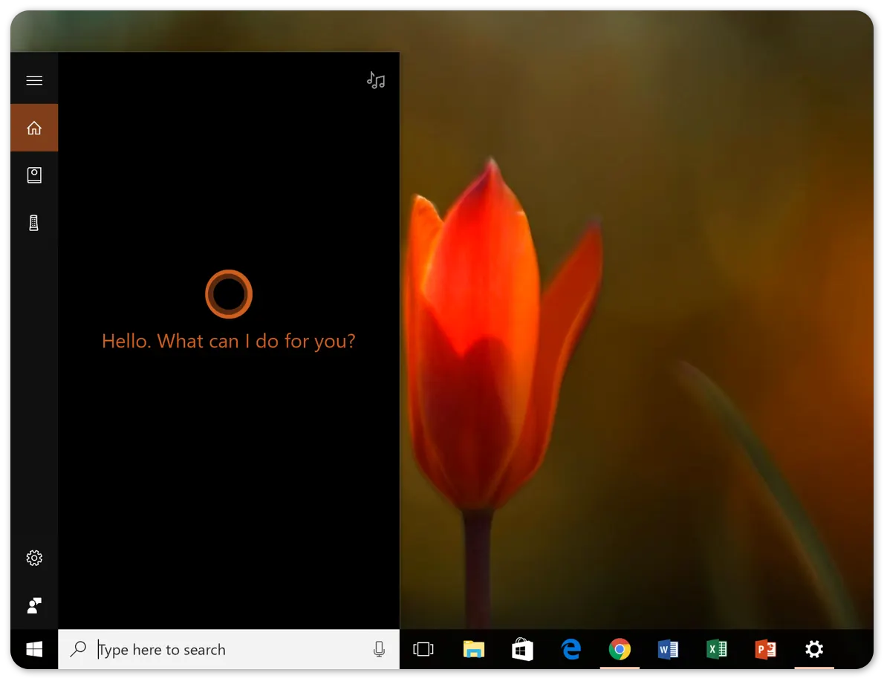Activate the Cortana listening circle
Viewport: 884px width, 681px height.
(228, 293)
